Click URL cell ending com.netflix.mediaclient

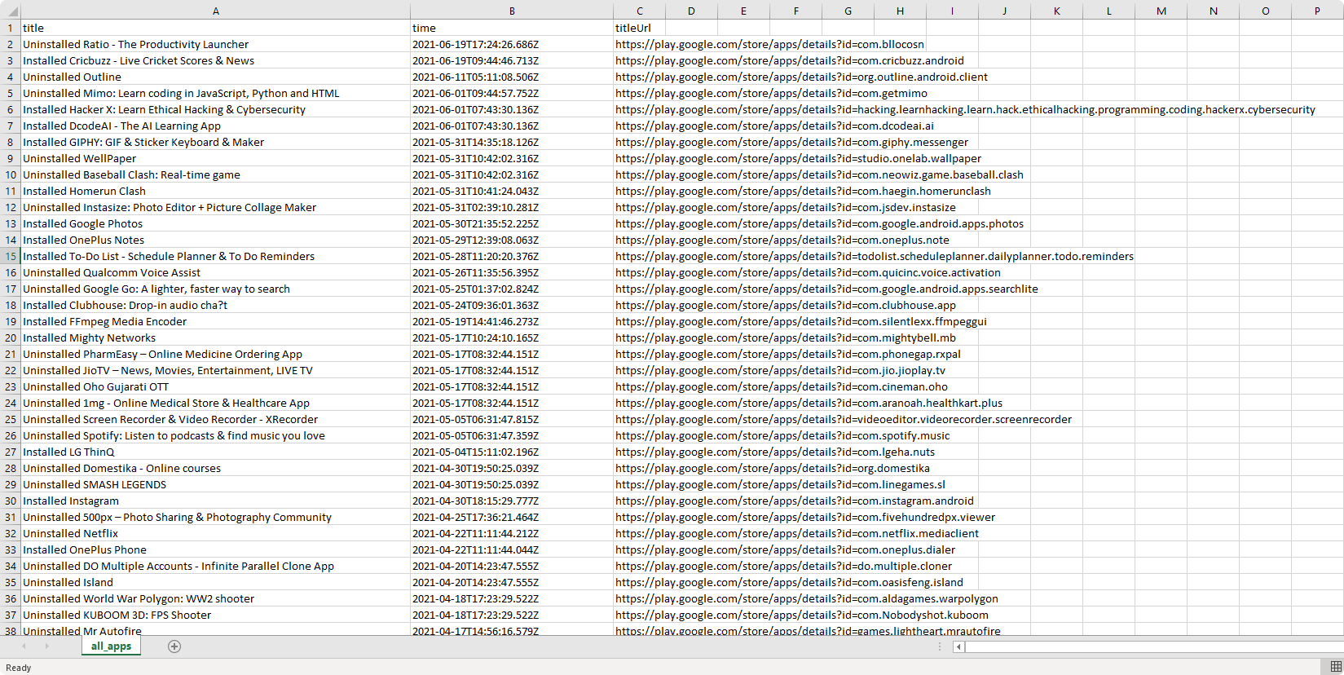pyautogui.click(x=797, y=533)
